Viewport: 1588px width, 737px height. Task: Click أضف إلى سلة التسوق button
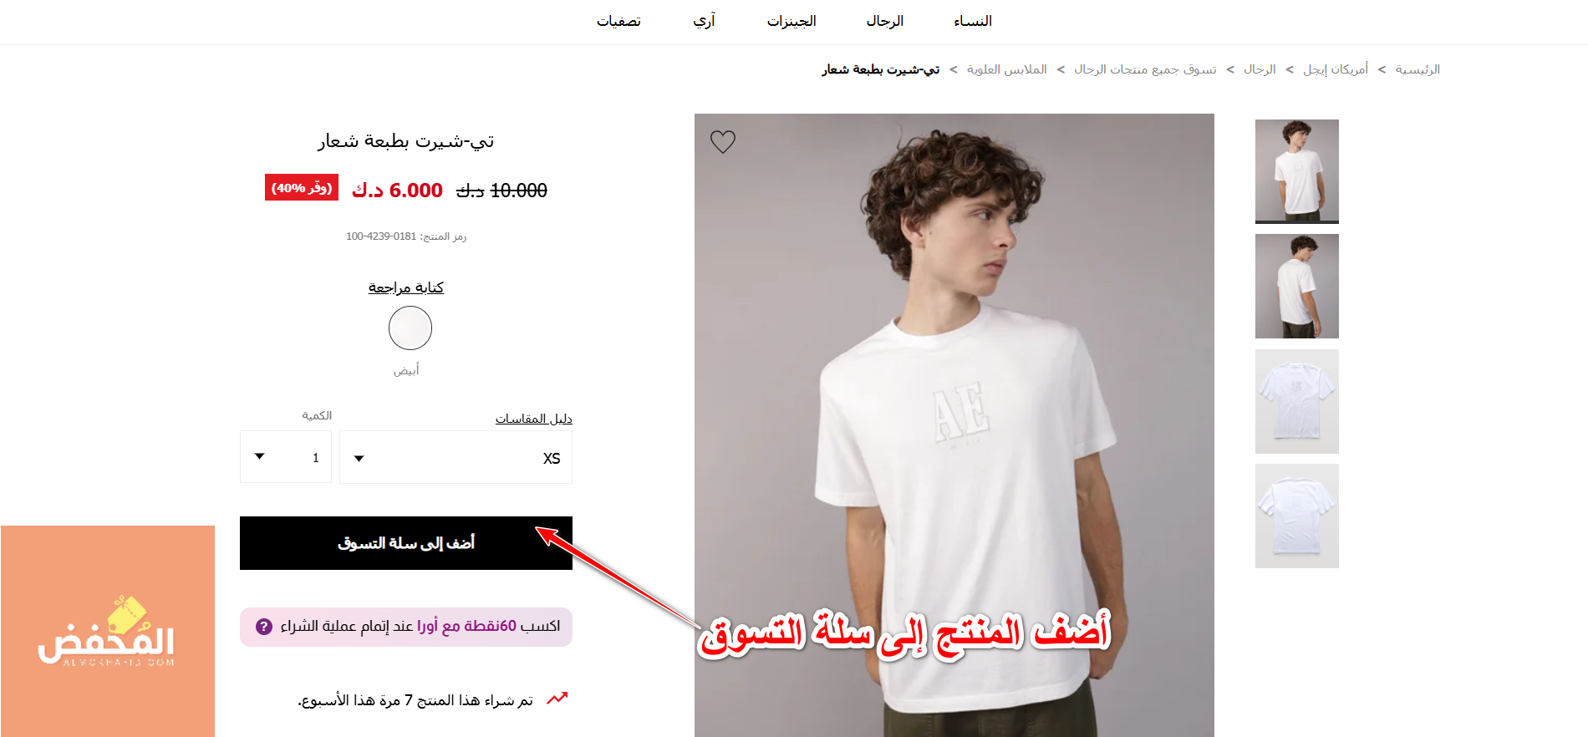click(x=406, y=543)
